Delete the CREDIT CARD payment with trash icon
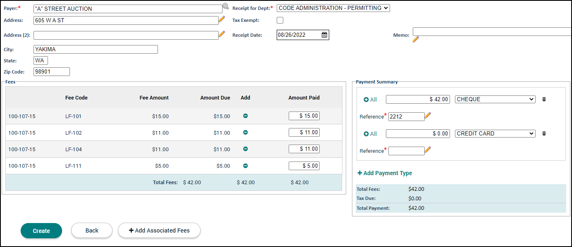This screenshot has width=572, height=247. point(544,133)
